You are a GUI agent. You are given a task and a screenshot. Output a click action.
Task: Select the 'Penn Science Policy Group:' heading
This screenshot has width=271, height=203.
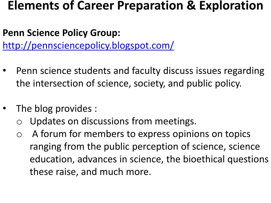click(61, 33)
